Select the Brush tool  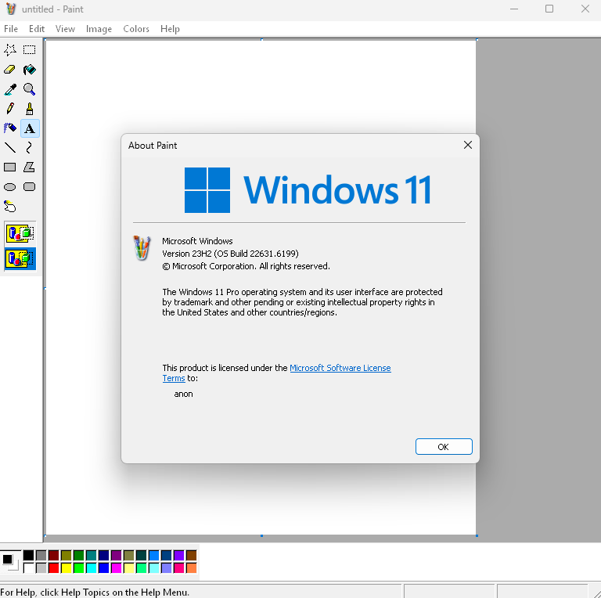tap(30, 109)
